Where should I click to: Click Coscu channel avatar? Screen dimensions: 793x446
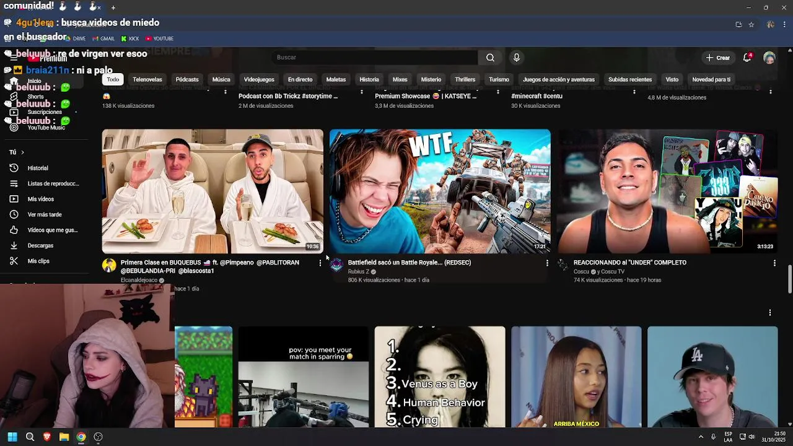[563, 266]
